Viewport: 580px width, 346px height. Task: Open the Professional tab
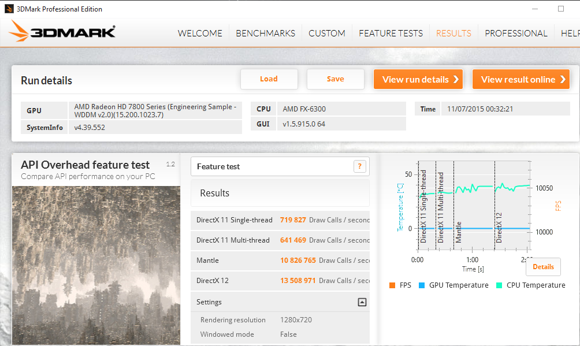516,33
